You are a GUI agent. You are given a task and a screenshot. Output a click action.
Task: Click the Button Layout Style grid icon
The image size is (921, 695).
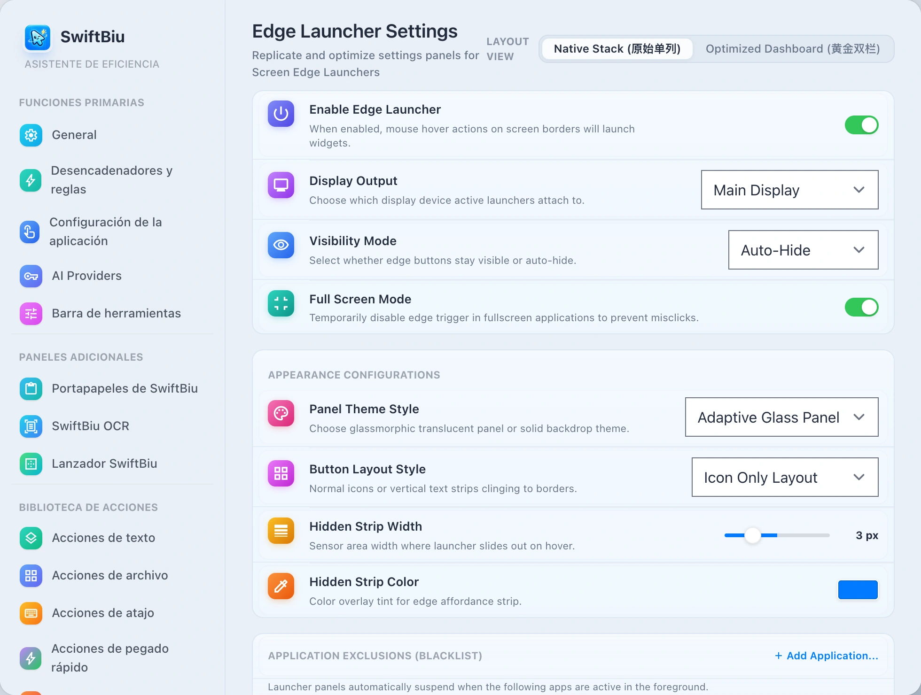[281, 473]
